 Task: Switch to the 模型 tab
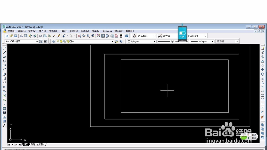26,144
